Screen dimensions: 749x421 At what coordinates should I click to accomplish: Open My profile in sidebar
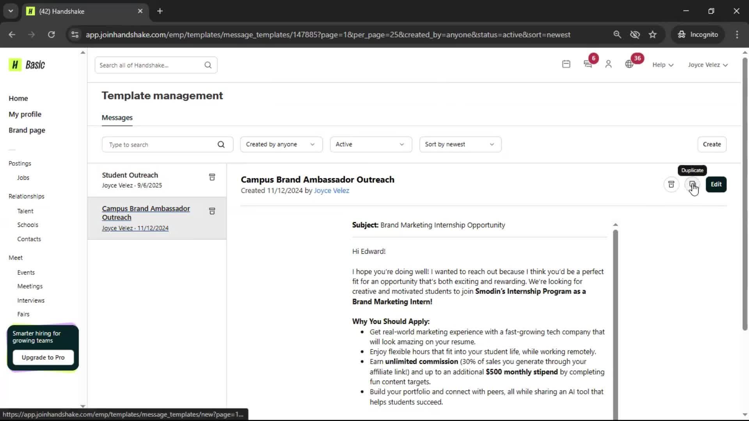(25, 114)
